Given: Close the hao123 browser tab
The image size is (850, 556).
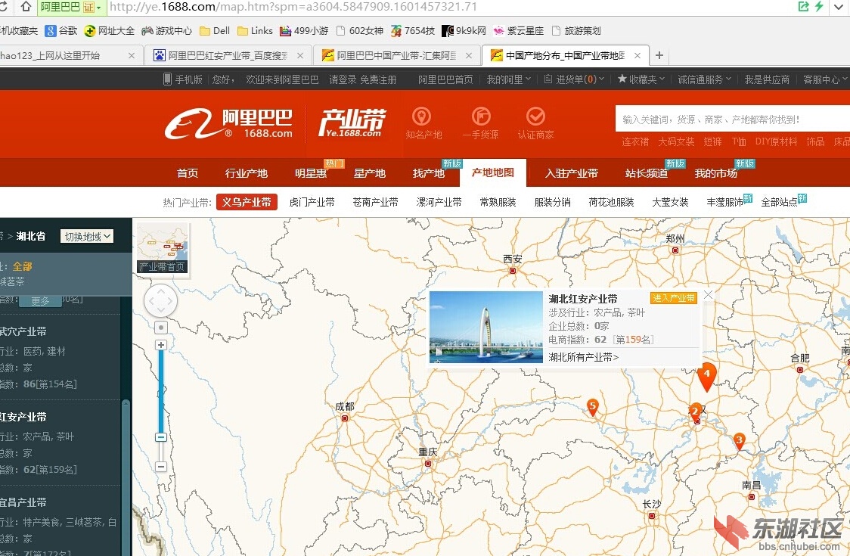Looking at the screenshot, I should pyautogui.click(x=131, y=55).
